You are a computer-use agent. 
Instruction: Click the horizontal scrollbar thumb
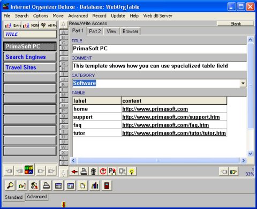click(158, 160)
